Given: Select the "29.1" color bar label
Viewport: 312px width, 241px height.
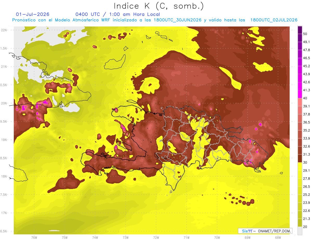Looking at the screenshot, I should click(x=306, y=171).
